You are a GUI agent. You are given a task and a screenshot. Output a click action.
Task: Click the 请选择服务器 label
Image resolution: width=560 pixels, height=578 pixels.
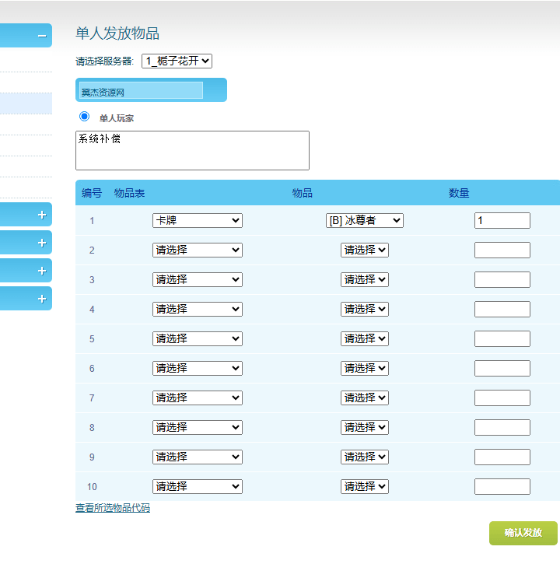(x=104, y=61)
